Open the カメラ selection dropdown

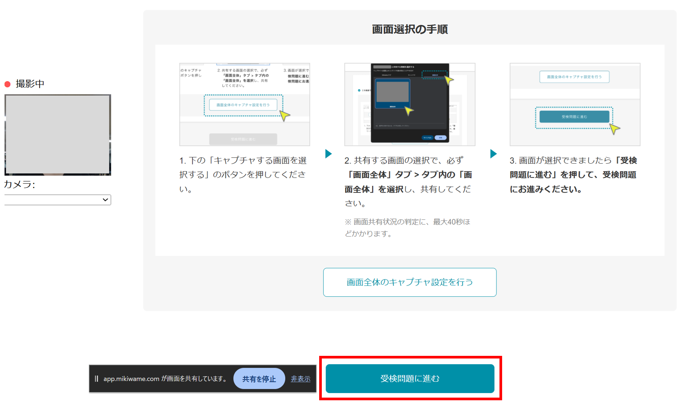[x=56, y=199]
